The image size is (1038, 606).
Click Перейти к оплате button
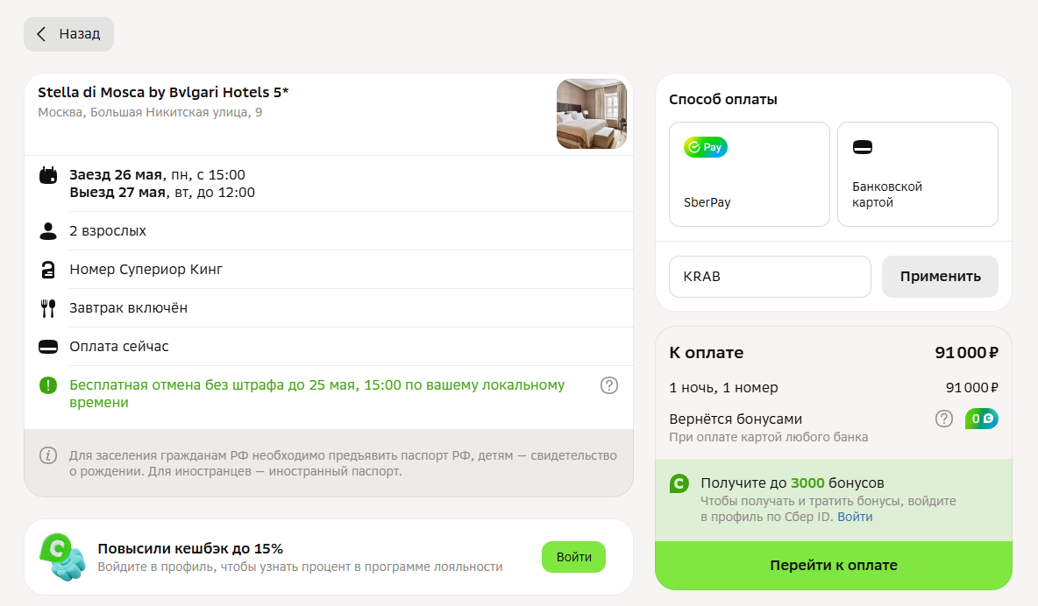834,565
